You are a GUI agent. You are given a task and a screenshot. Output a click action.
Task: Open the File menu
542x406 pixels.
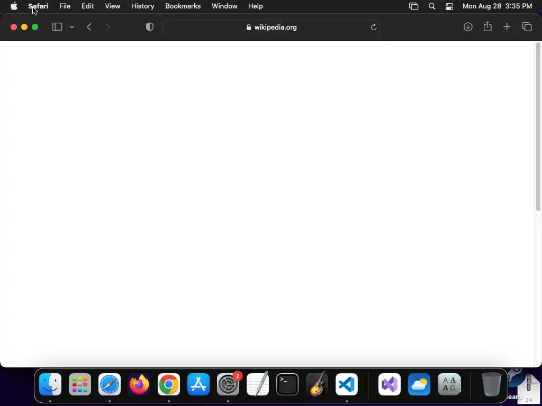[65, 6]
